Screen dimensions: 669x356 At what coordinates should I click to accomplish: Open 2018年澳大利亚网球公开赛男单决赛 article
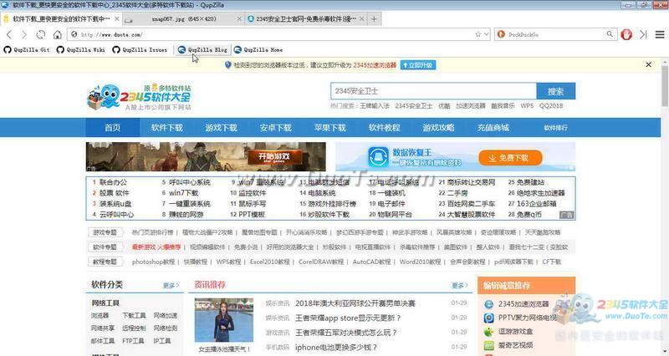point(355,303)
